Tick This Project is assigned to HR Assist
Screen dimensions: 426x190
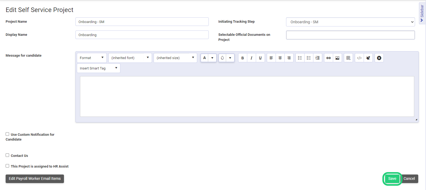7,166
